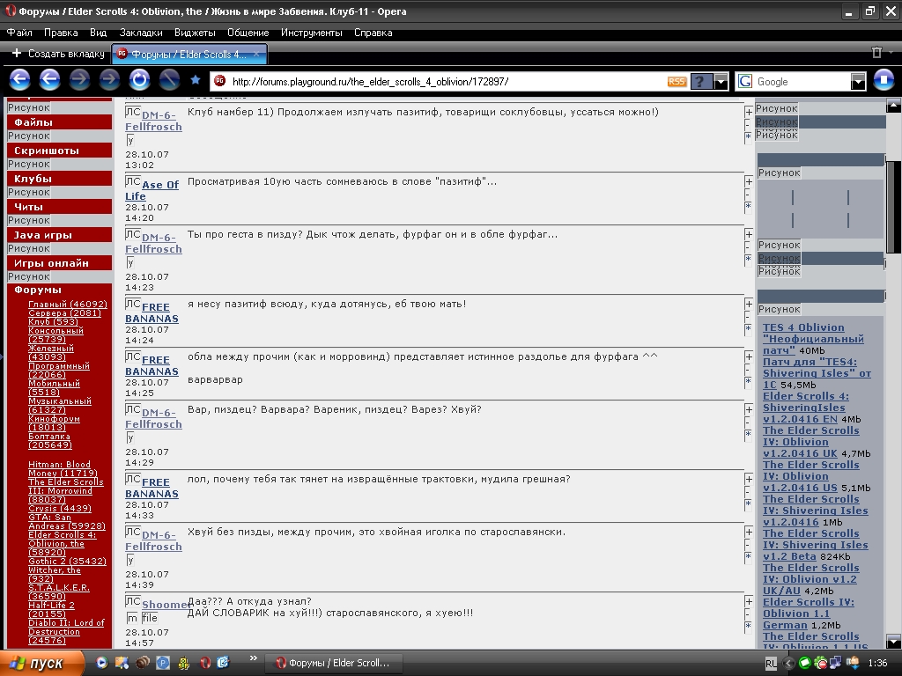This screenshot has width=902, height=676.
Task: Open the Windows Media Player quick launch icon
Action: pyautogui.click(x=101, y=663)
